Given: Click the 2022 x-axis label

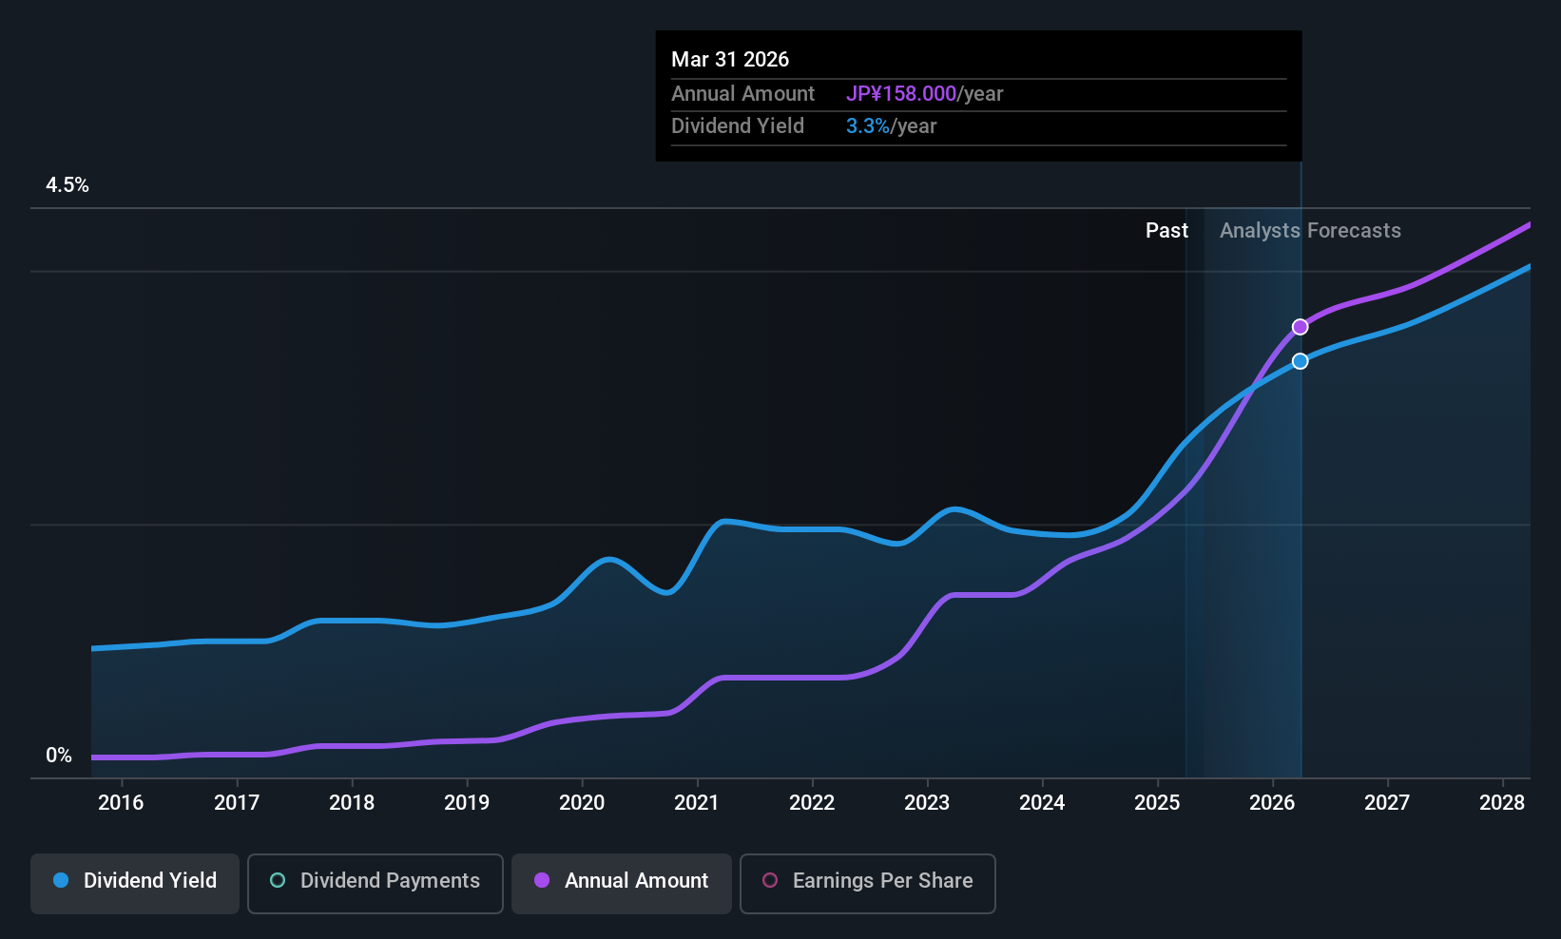Looking at the screenshot, I should click(x=812, y=802).
